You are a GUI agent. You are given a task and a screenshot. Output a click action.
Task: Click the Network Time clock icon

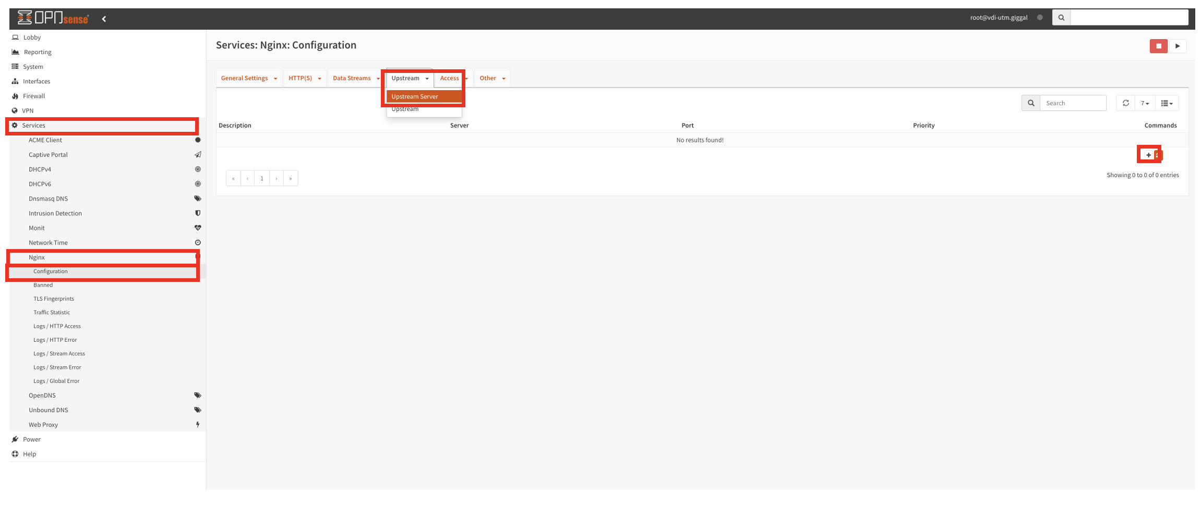tap(198, 242)
